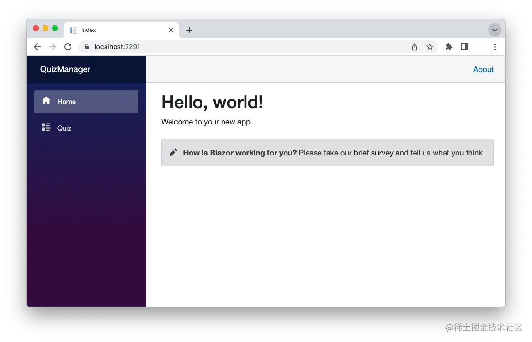Viewport: 532px width, 342px height.
Task: Click the reload page icon
Action: (x=68, y=47)
